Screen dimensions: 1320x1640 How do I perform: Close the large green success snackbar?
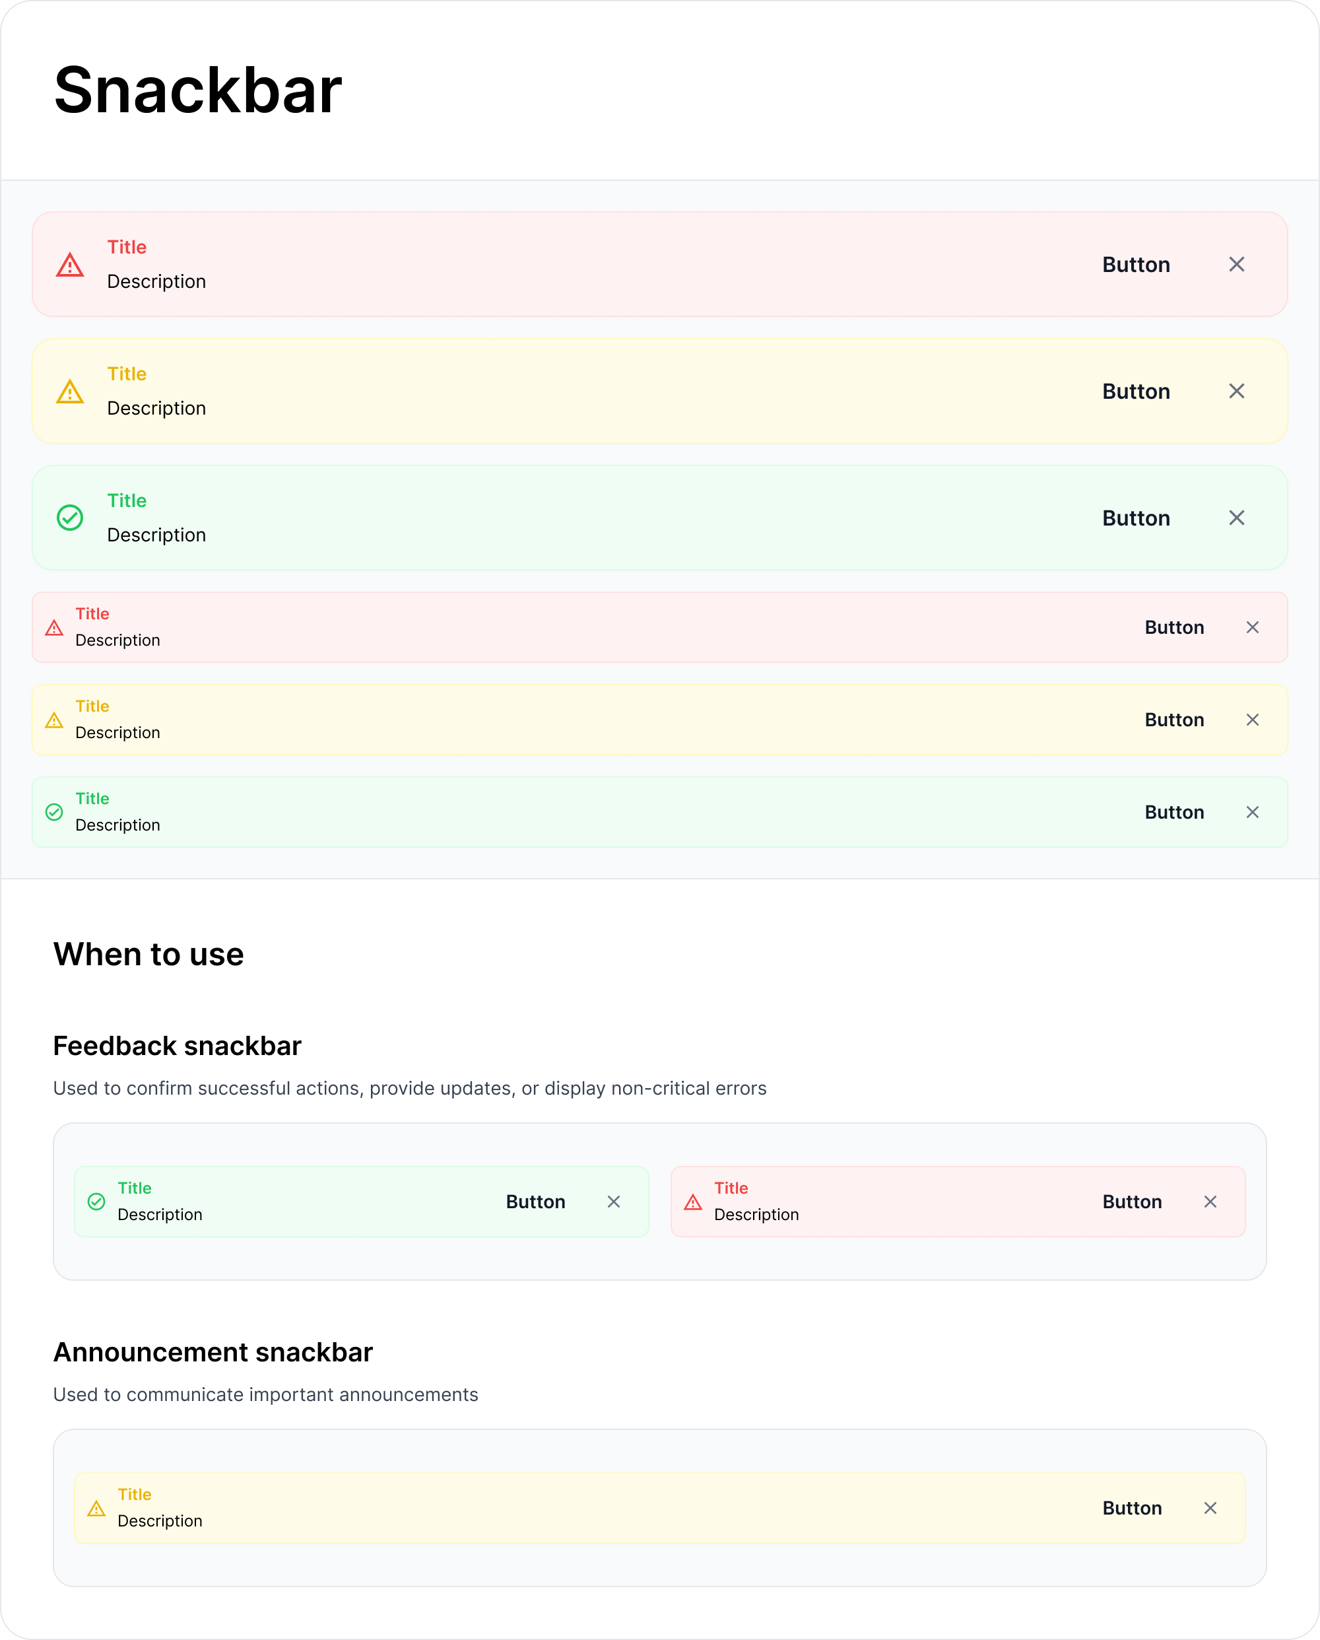[x=1236, y=518]
